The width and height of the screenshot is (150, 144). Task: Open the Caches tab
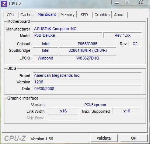point(27,15)
